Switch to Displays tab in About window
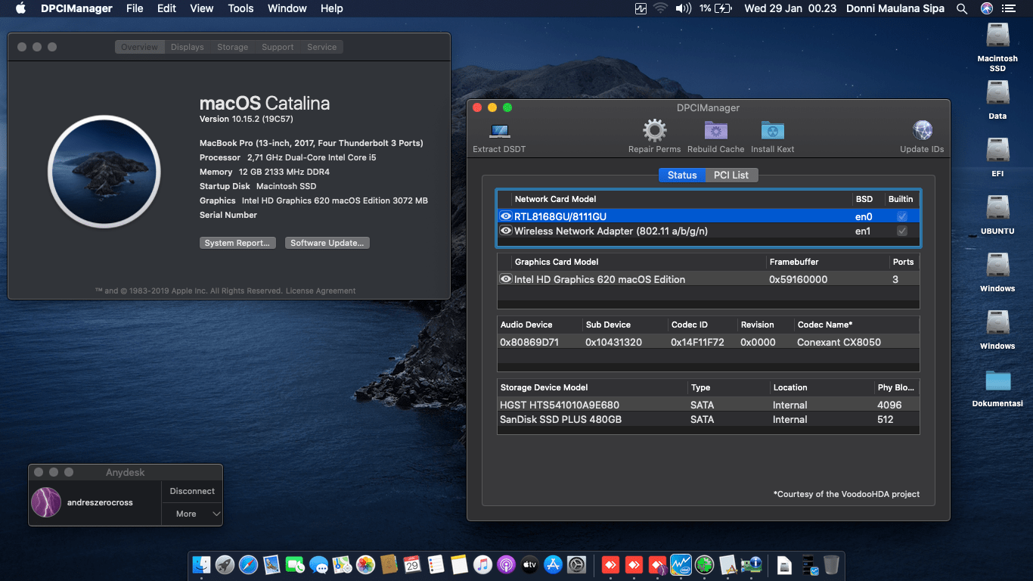This screenshot has width=1033, height=581. coord(187,47)
